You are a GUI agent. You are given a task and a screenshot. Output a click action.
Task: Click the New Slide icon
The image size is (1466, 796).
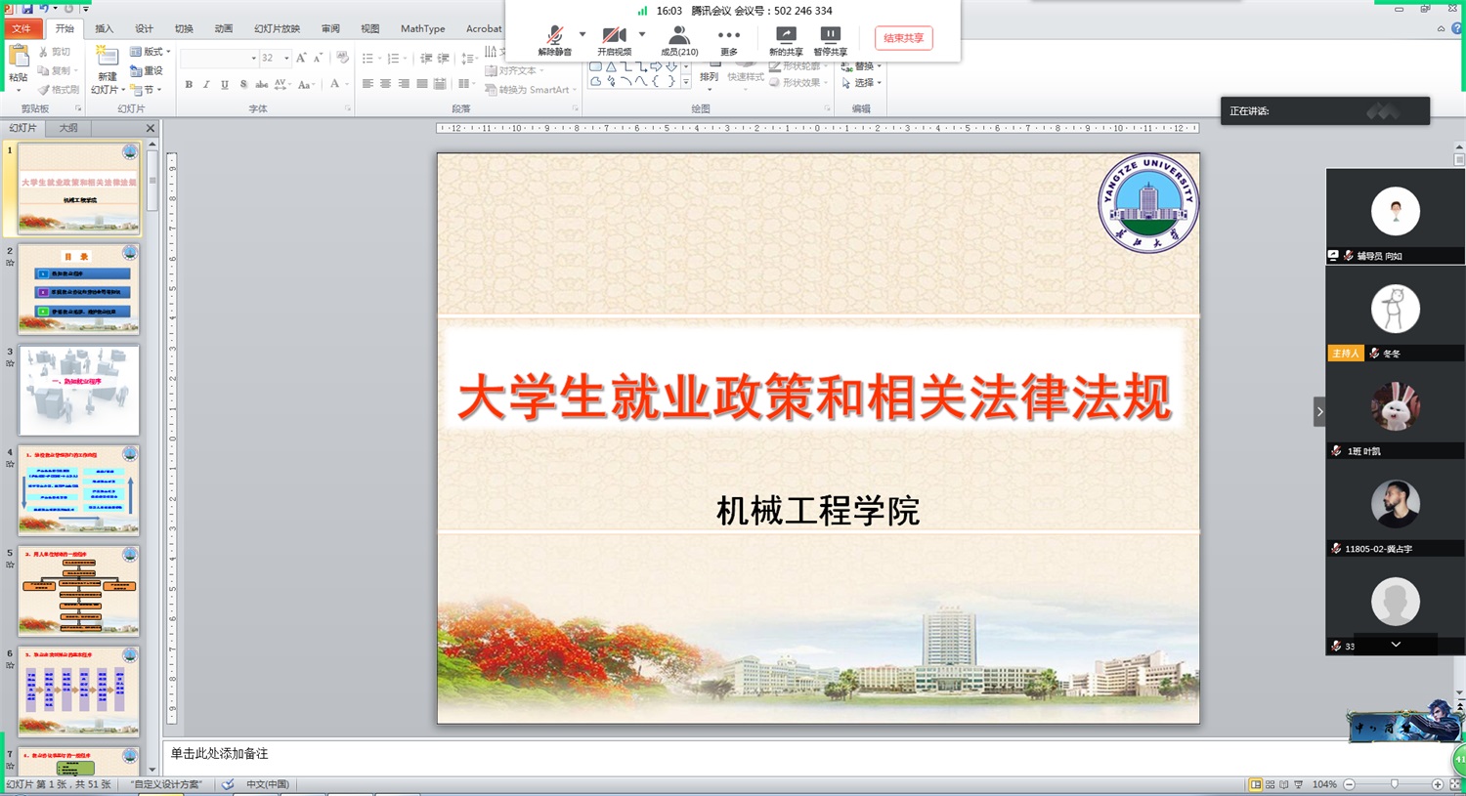click(x=107, y=59)
